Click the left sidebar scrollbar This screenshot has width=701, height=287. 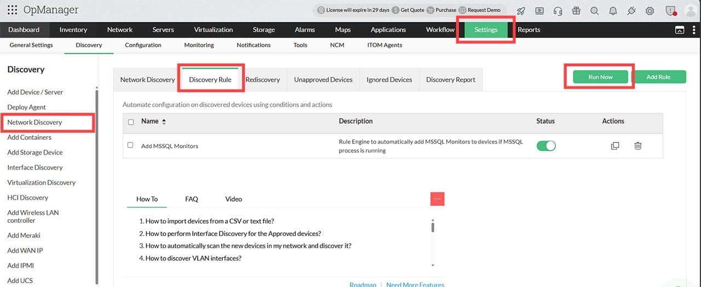(x=97, y=186)
